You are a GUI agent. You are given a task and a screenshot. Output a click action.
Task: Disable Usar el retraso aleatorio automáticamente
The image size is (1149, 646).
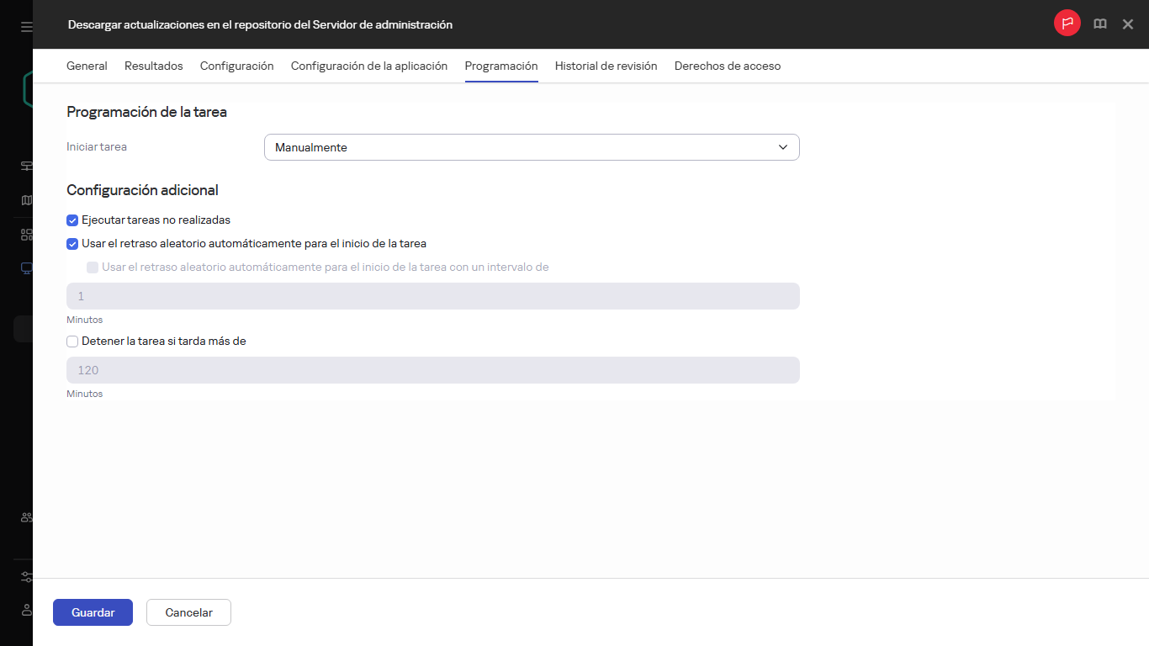tap(72, 243)
